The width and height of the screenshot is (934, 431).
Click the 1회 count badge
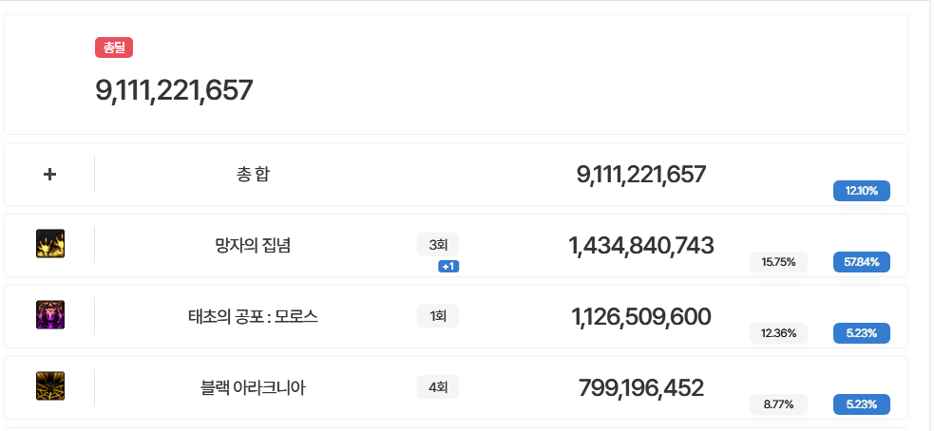(x=438, y=316)
